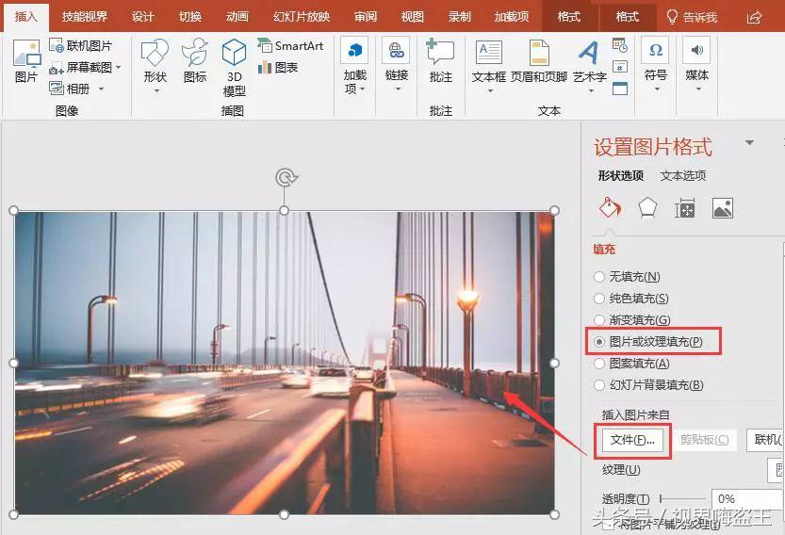Expand 相册 dropdown arrow

(101, 89)
